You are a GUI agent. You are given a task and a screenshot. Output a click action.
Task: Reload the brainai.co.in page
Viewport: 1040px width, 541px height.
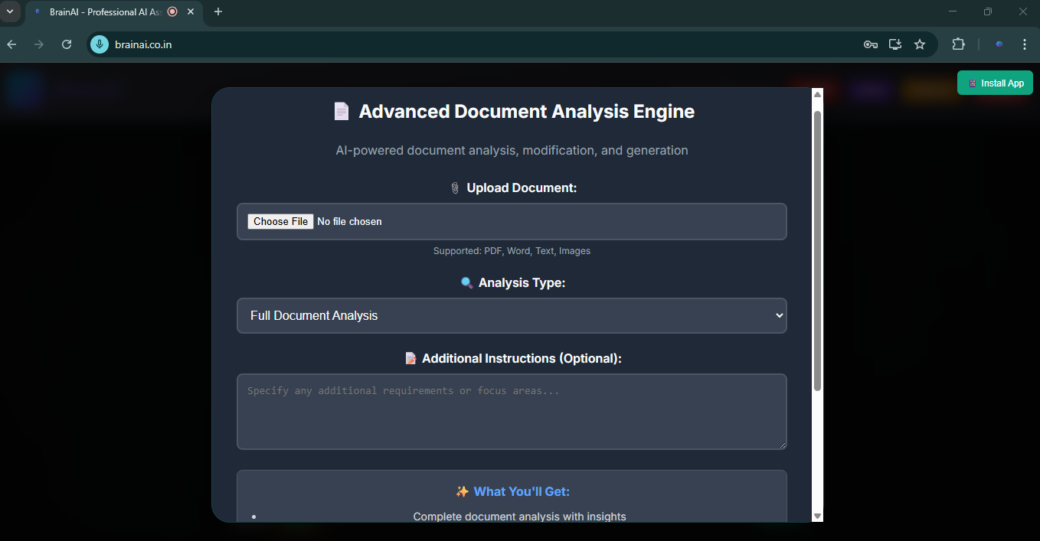click(x=67, y=44)
